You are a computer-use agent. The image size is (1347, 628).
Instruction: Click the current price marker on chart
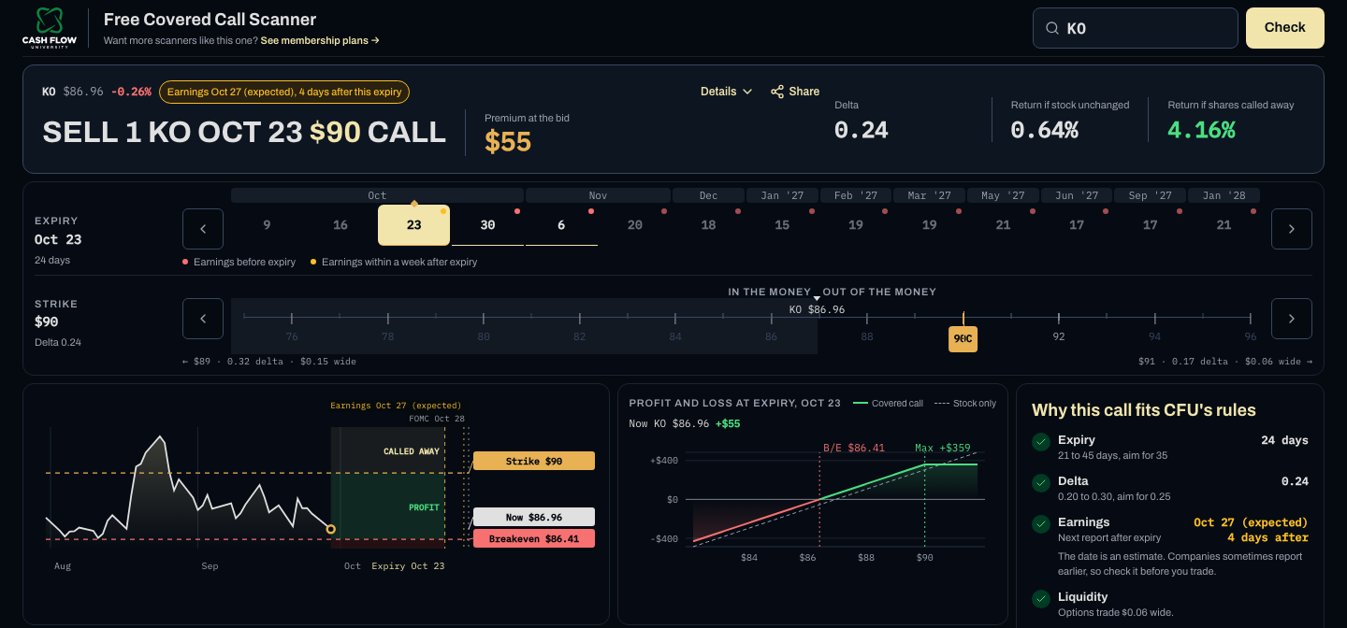pyautogui.click(x=330, y=529)
